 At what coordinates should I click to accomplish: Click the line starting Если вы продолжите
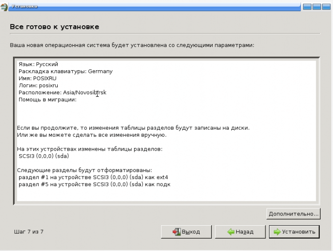click(x=133, y=128)
